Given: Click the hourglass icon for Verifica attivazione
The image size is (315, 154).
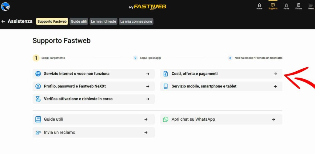Looking at the screenshot, I should pyautogui.click(x=38, y=99).
